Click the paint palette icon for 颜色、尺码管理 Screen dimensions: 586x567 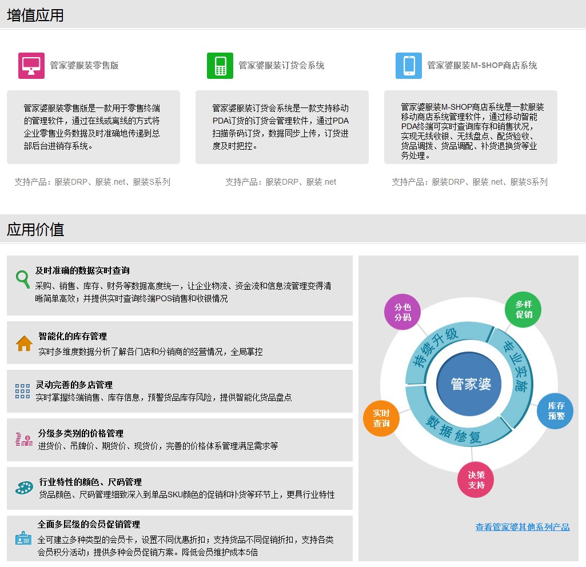pos(24,488)
